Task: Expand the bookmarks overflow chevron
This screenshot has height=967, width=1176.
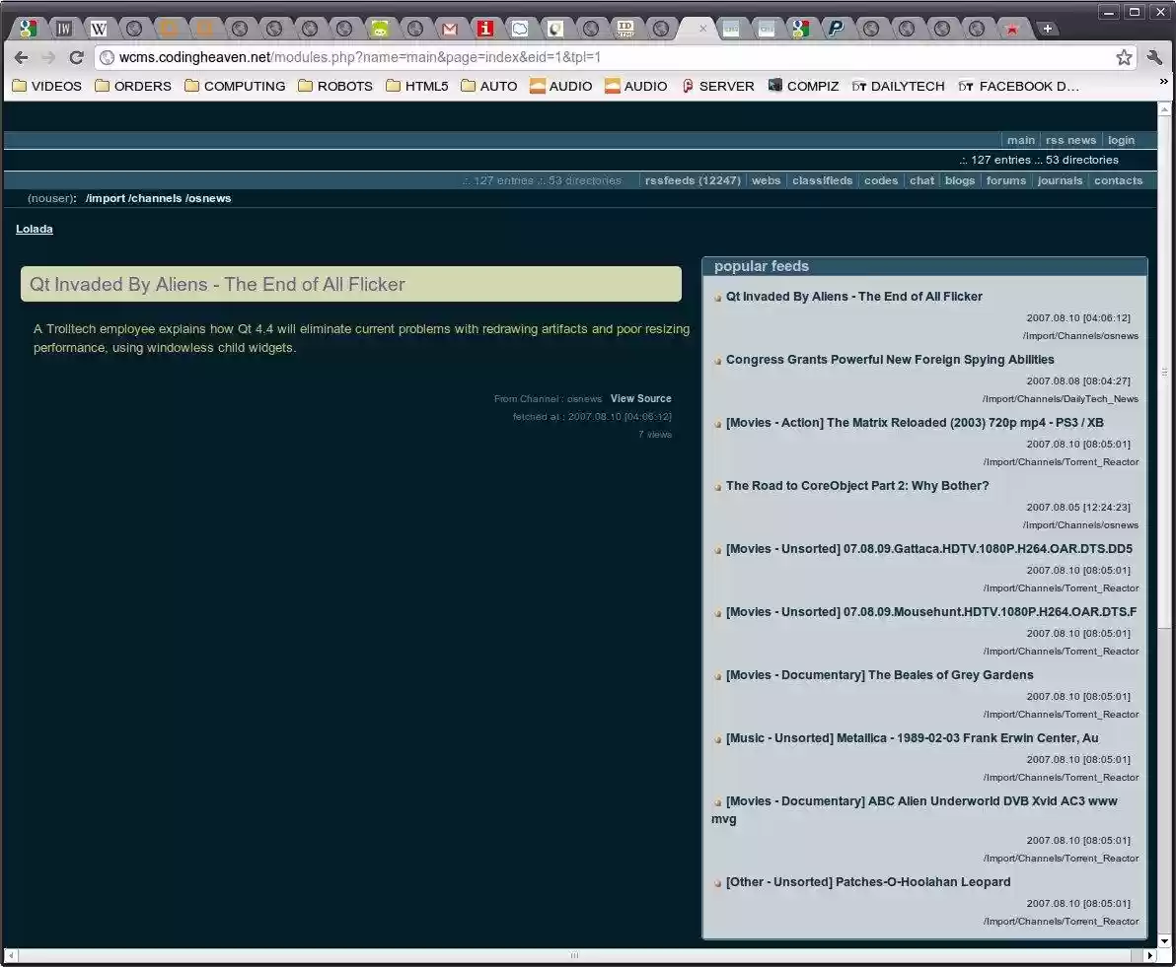Action: (x=1163, y=81)
